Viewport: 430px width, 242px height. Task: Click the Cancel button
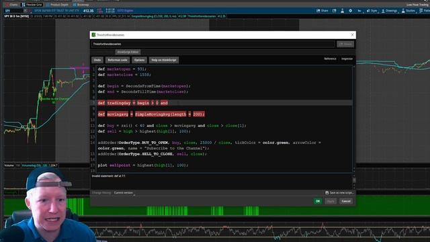coord(346,201)
